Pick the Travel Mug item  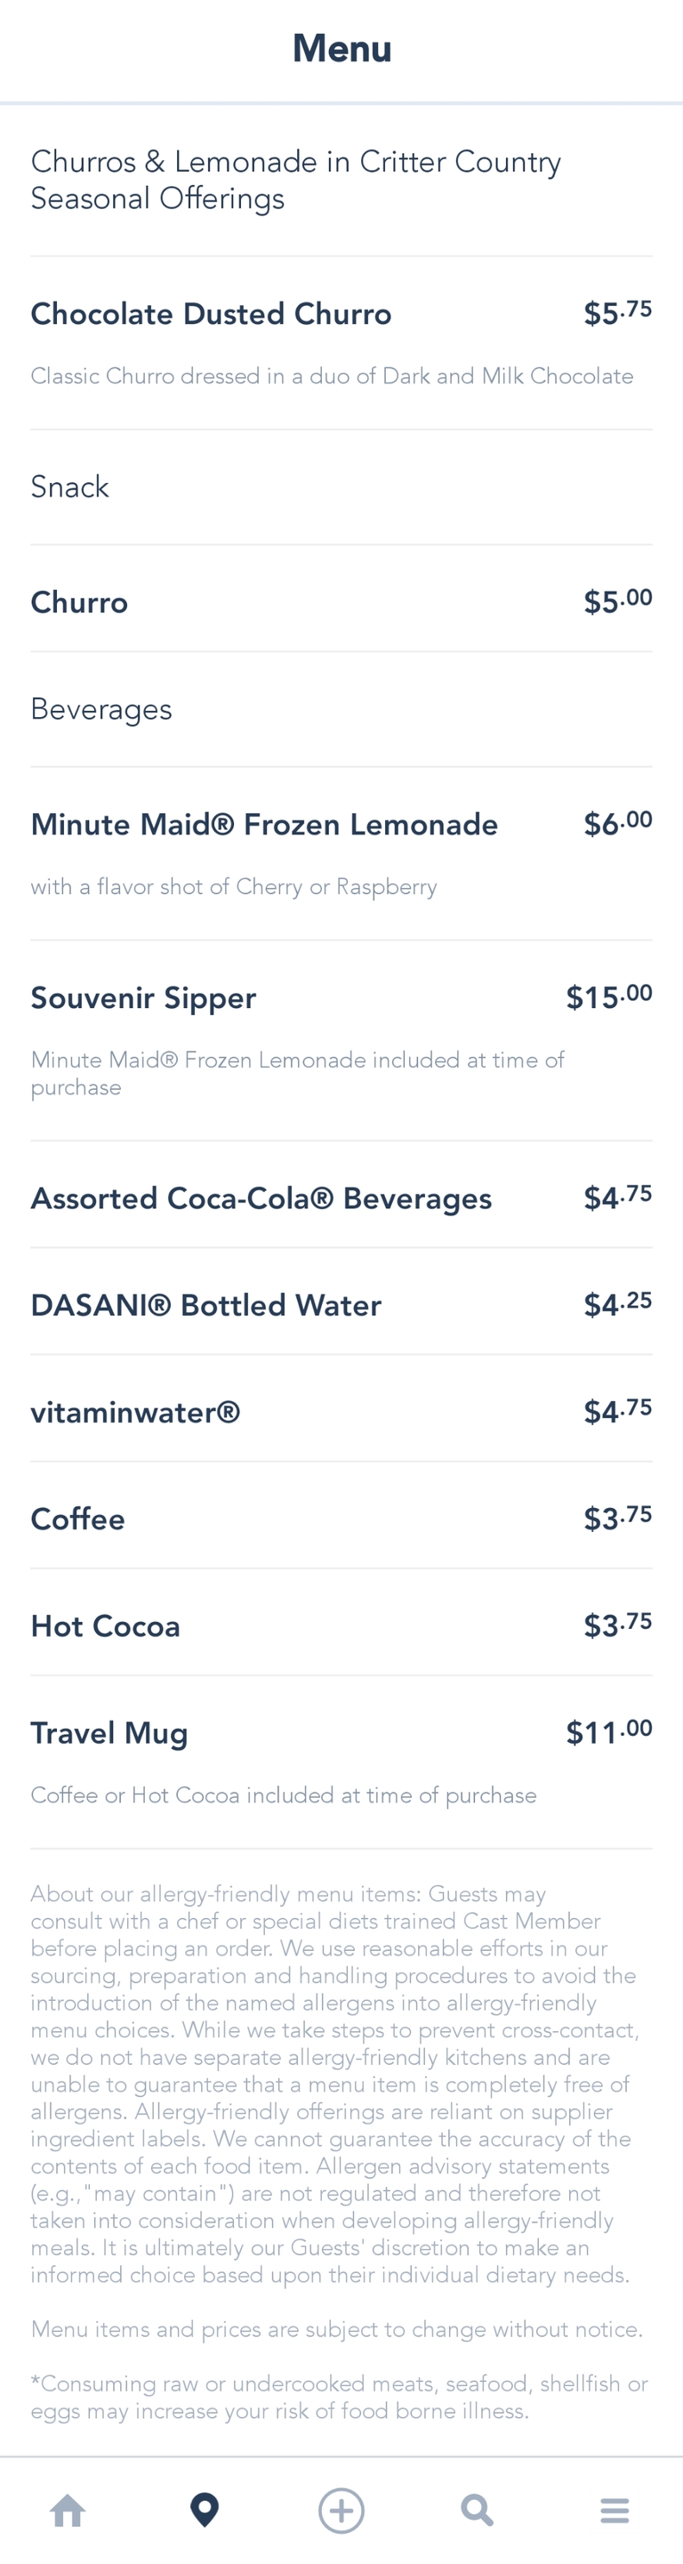click(109, 1733)
